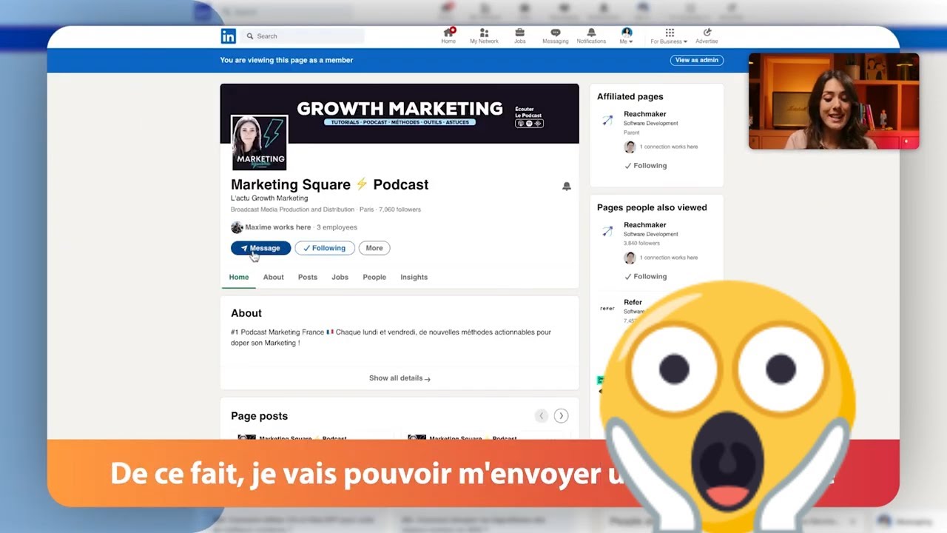
Task: Open My Network
Action: [x=484, y=36]
